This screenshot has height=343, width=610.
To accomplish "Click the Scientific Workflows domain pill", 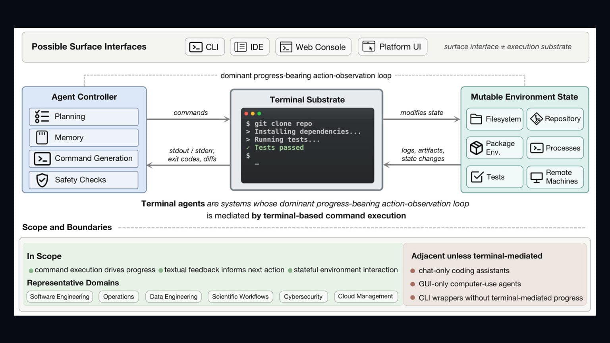I will [240, 297].
